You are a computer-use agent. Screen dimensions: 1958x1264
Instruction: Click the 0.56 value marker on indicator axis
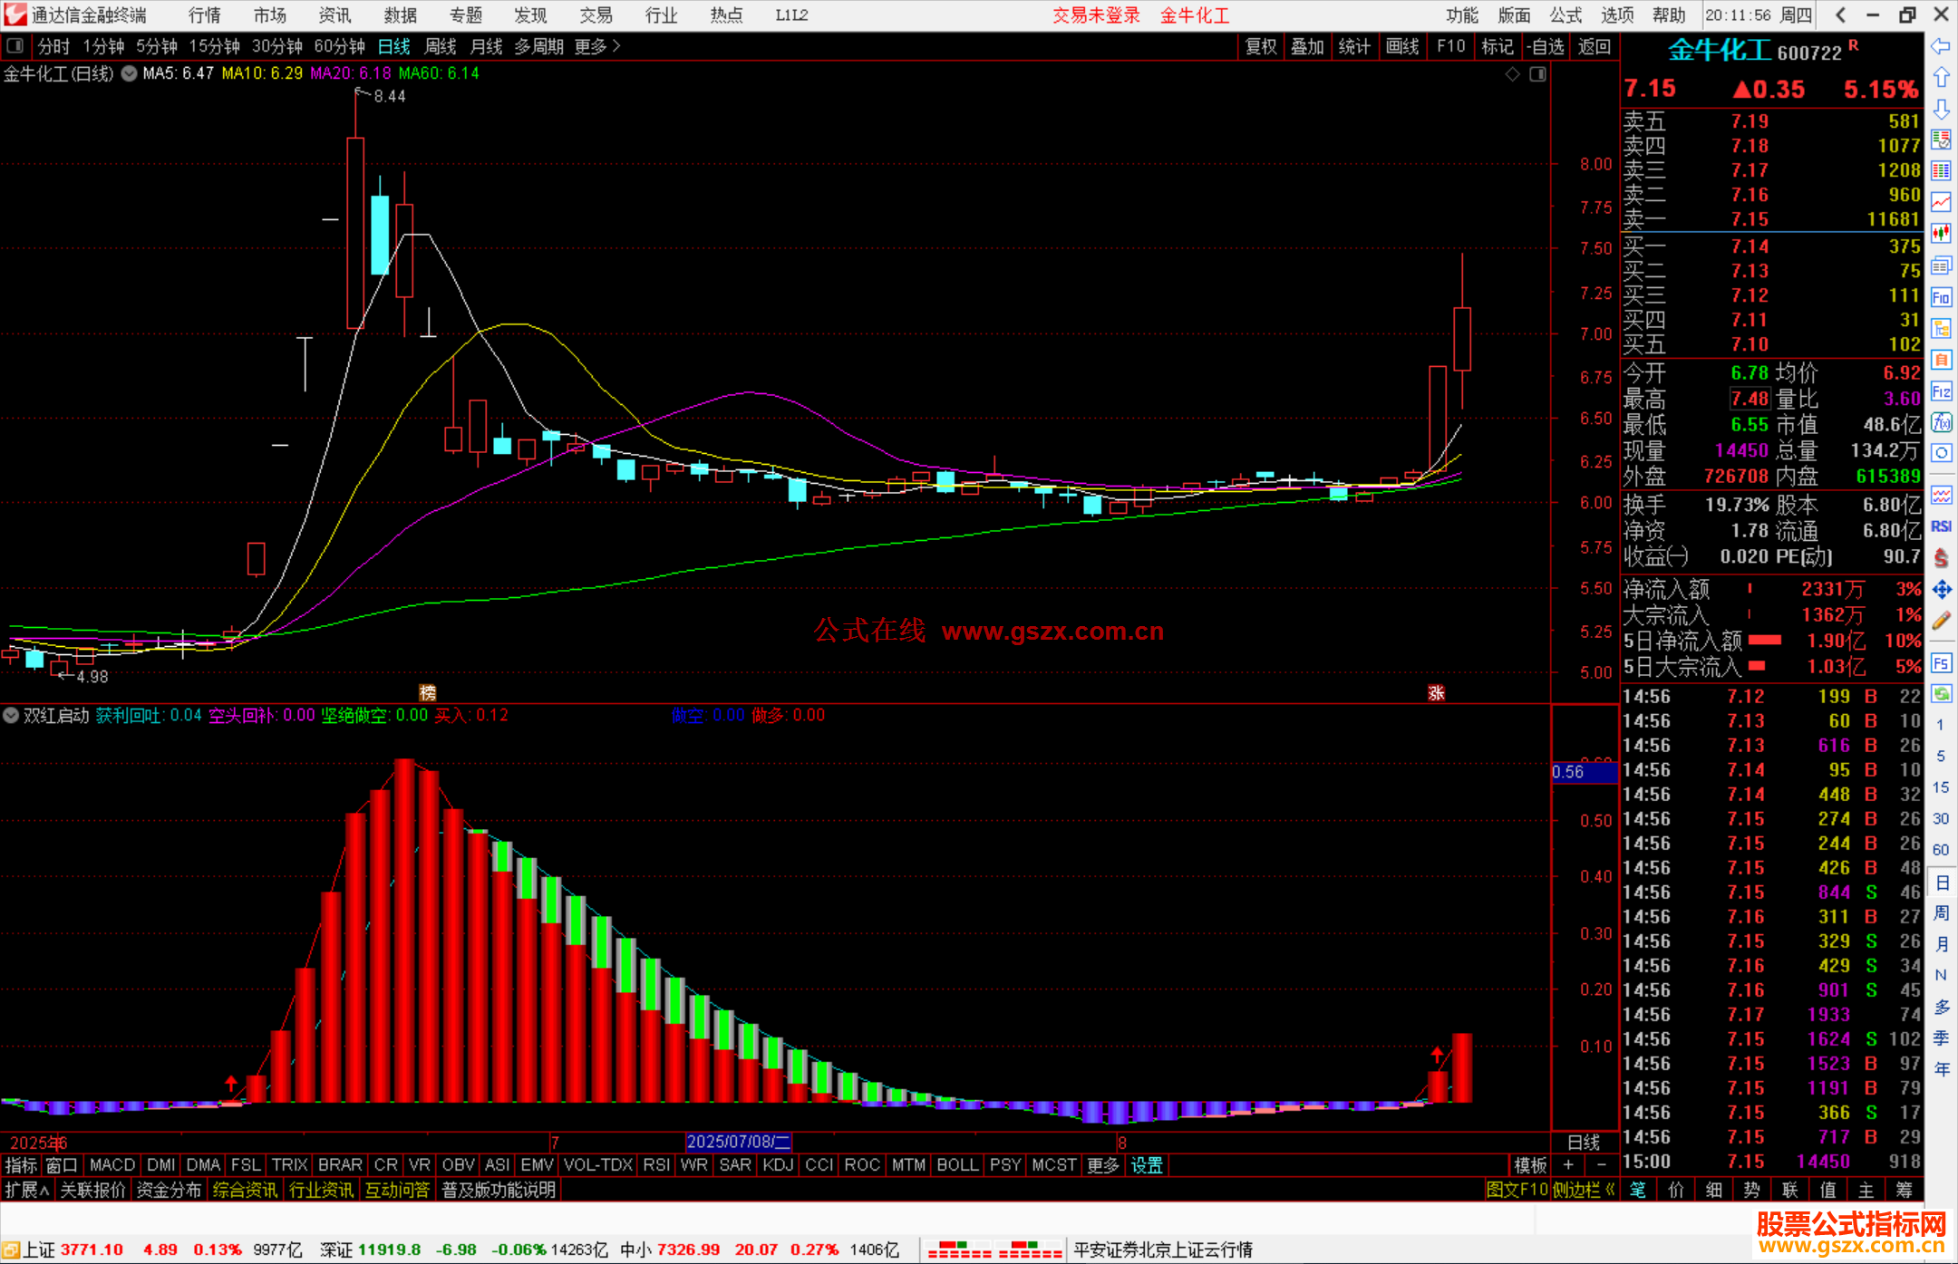pos(1584,772)
